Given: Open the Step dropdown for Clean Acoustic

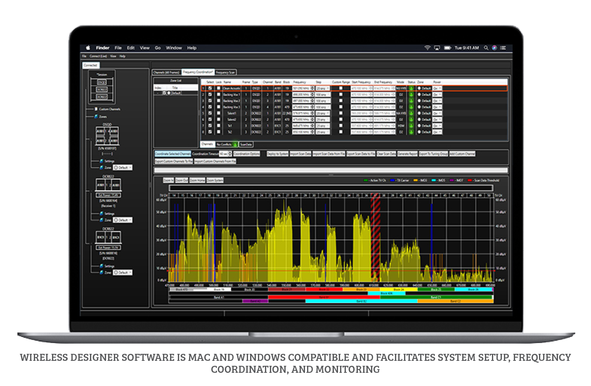Looking at the screenshot, I should 323,88.
